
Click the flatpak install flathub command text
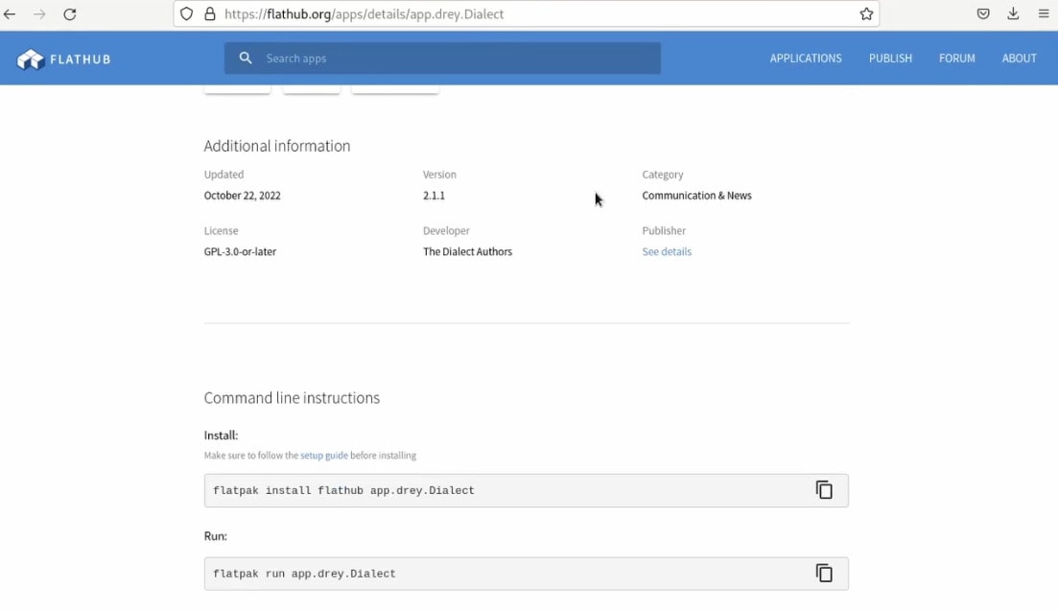click(343, 491)
